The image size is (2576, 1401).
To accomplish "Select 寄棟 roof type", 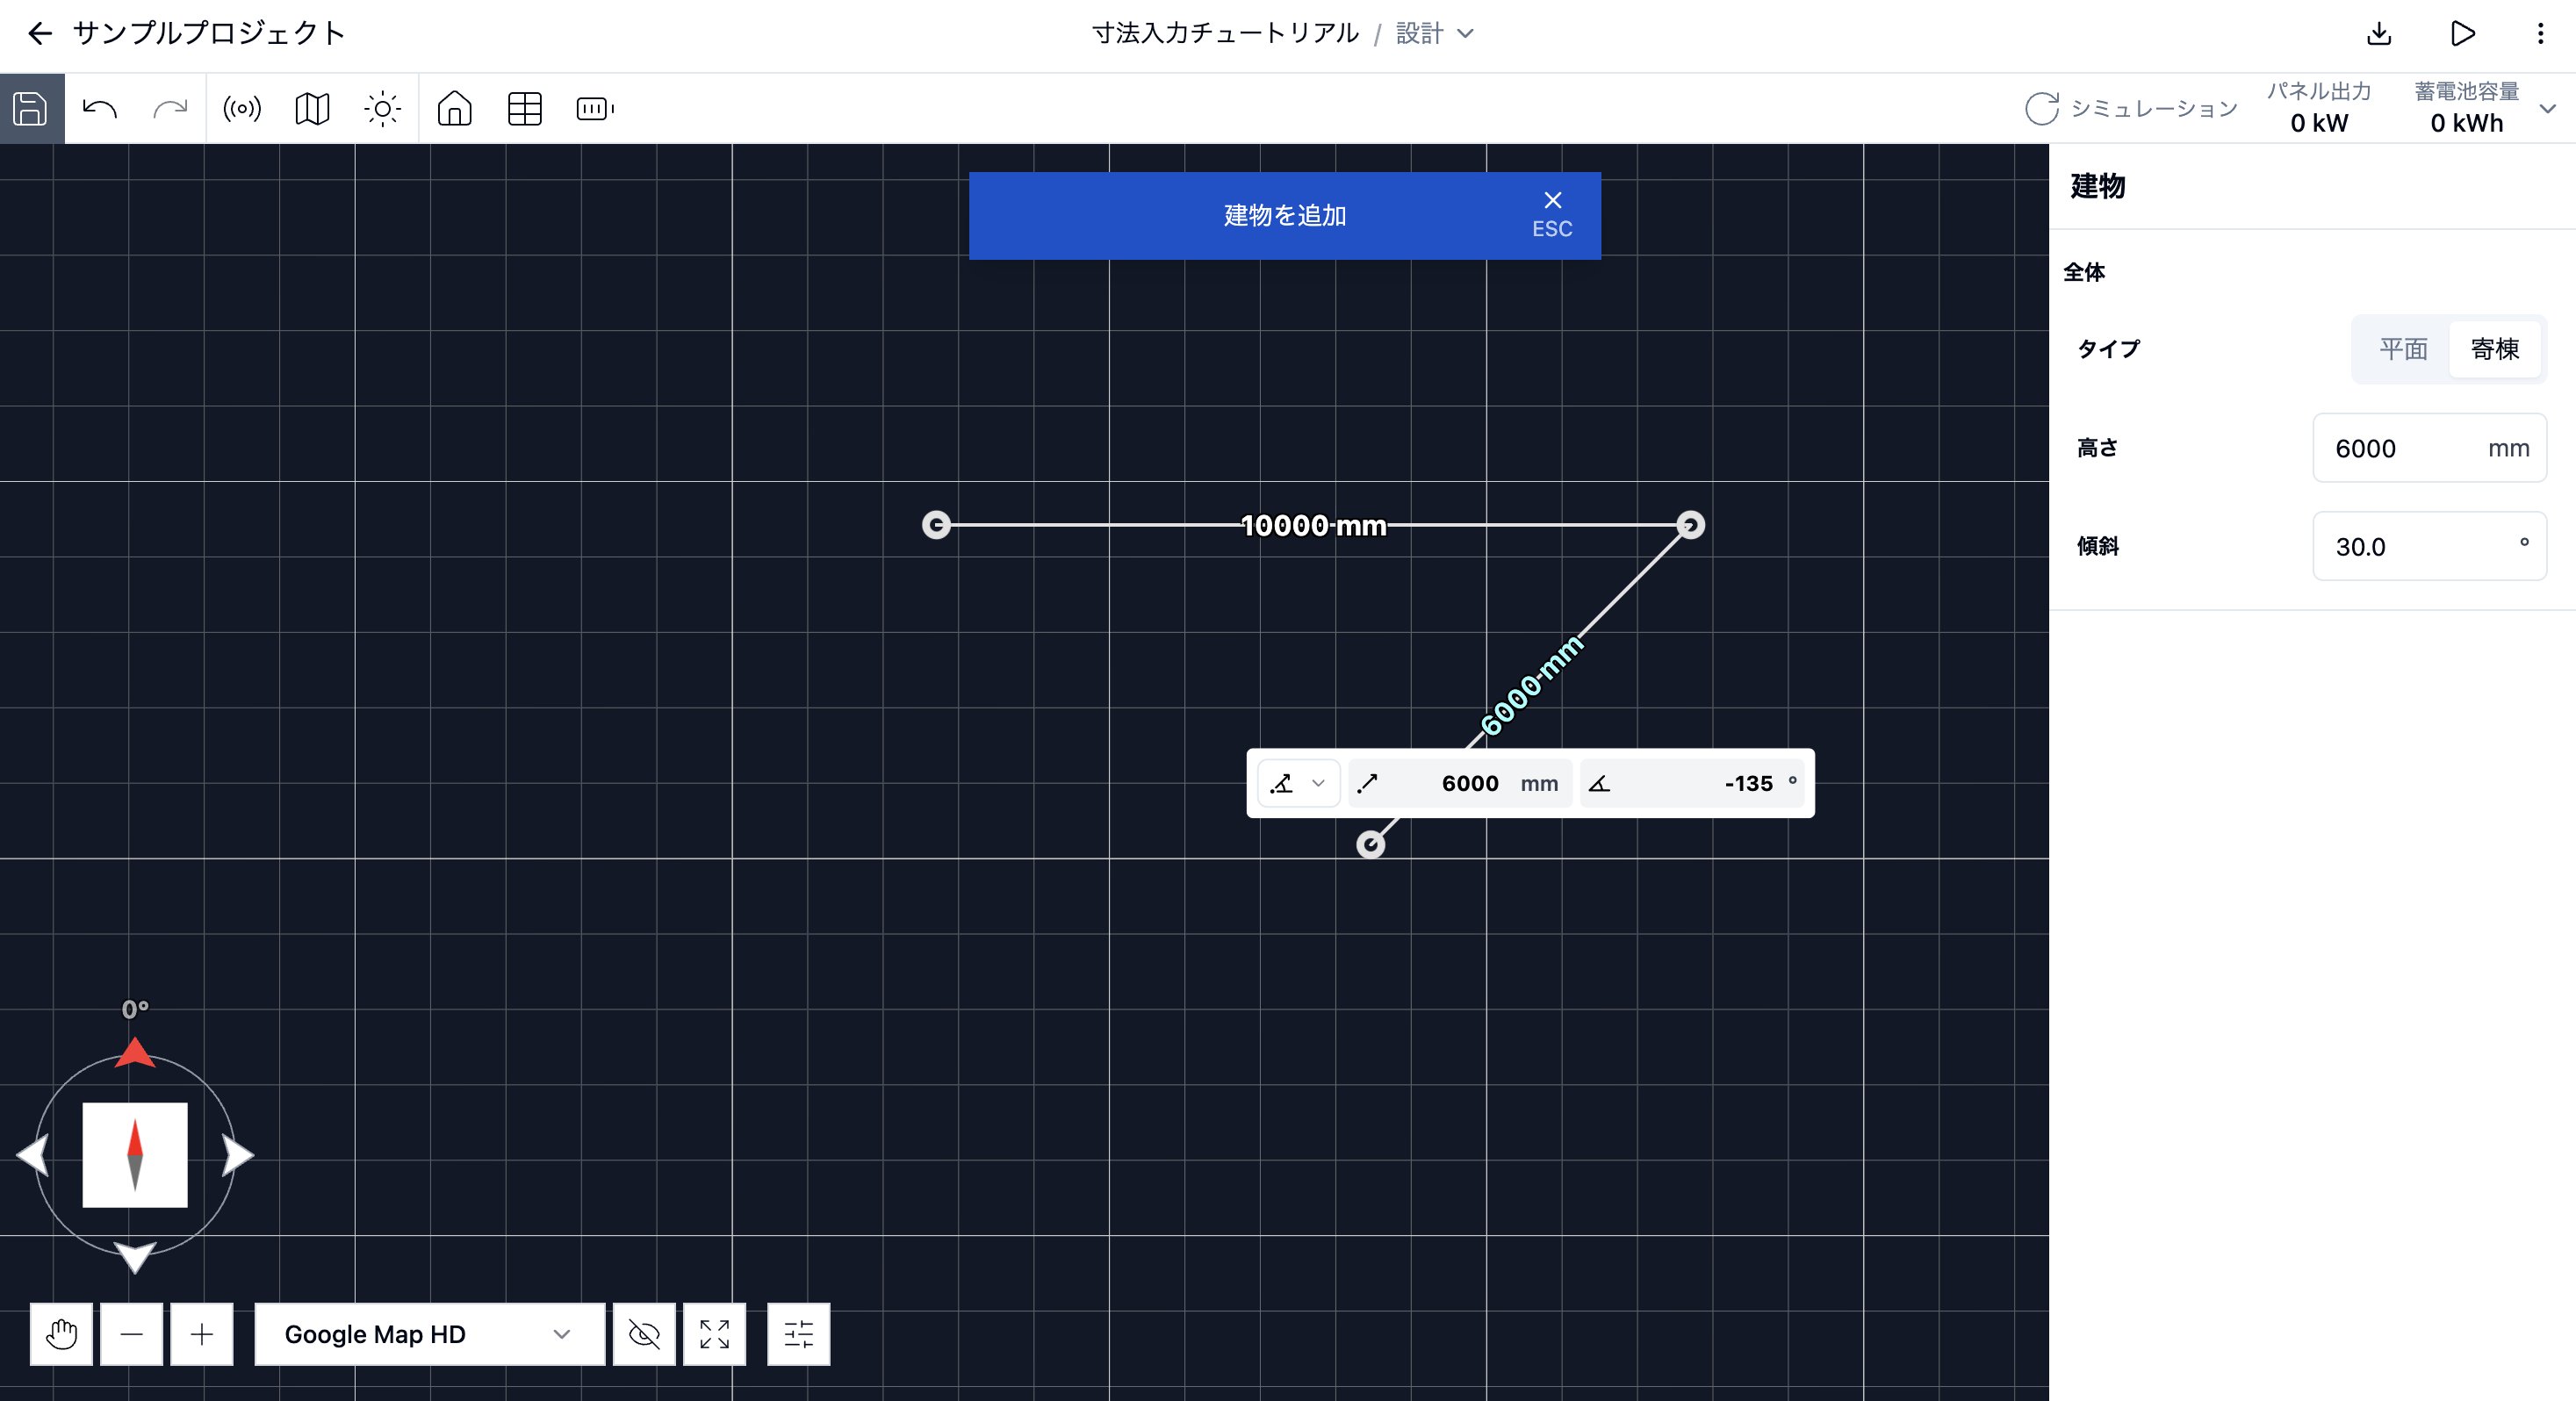I will tap(2495, 349).
